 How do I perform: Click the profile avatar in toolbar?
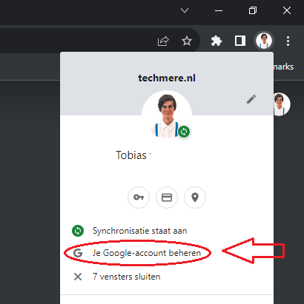264,41
